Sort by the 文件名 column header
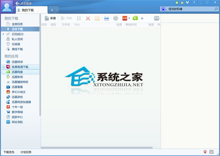Viewport: 220px width, 156px height. 66,25
